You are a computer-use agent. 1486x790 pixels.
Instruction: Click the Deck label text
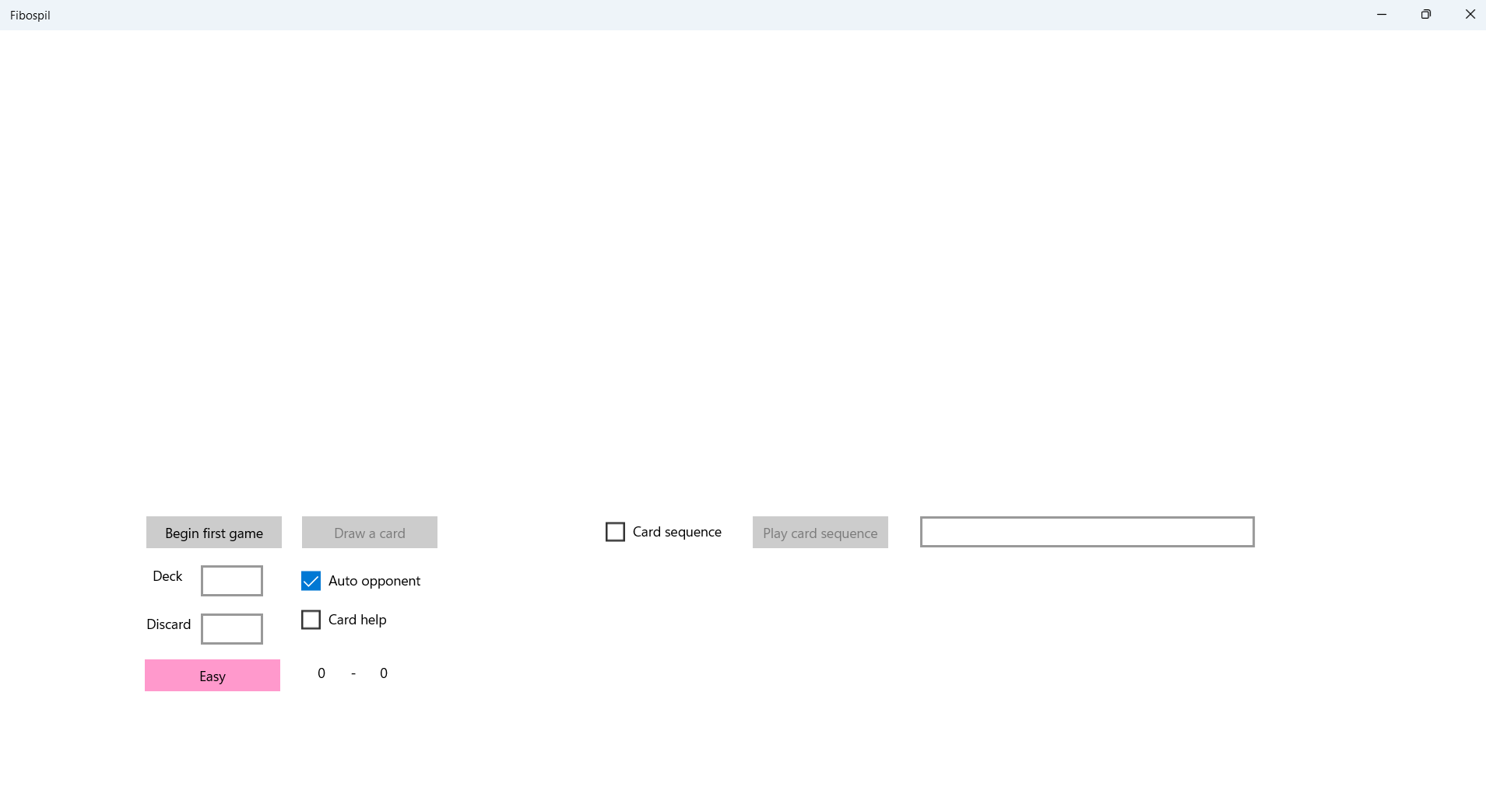pos(167,576)
